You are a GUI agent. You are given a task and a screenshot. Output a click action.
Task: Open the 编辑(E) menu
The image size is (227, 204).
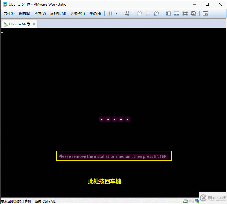click(24, 14)
